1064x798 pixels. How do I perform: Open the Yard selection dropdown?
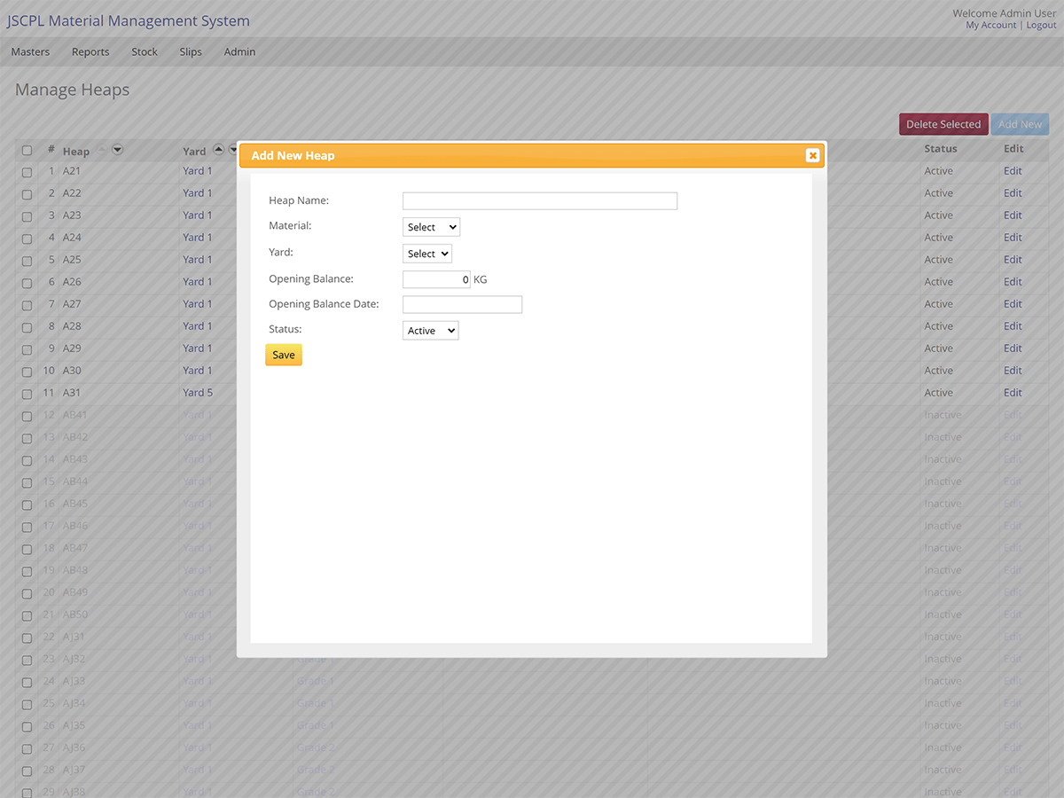tap(426, 253)
